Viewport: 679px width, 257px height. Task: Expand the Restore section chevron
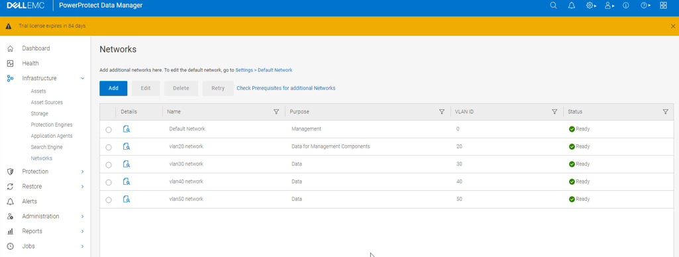tap(82, 187)
